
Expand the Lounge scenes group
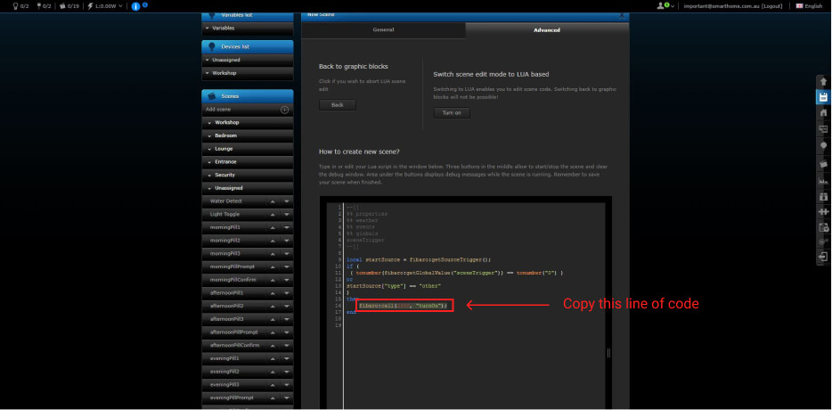[x=248, y=149]
